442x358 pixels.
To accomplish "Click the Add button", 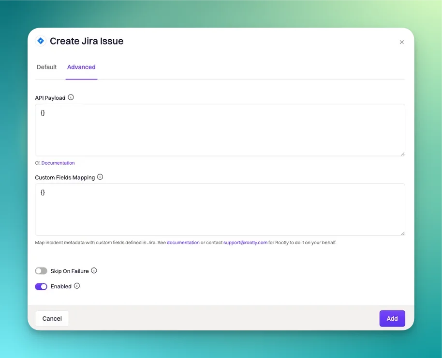I will coord(392,318).
